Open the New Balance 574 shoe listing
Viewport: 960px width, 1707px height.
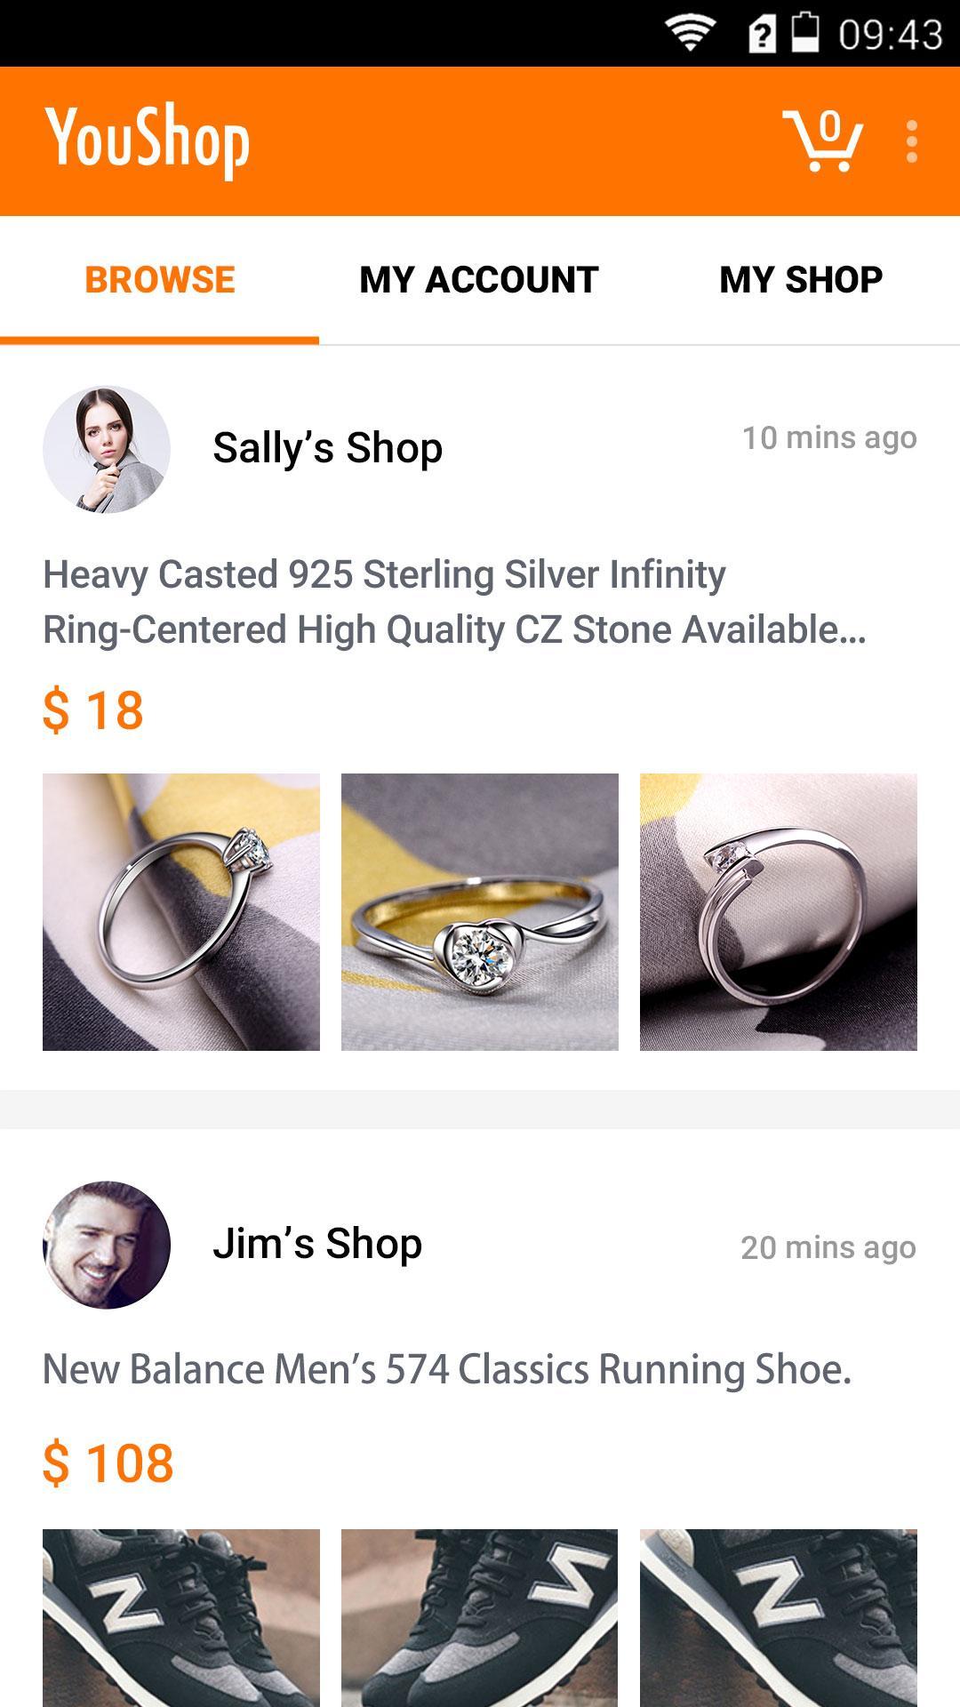click(x=447, y=1369)
